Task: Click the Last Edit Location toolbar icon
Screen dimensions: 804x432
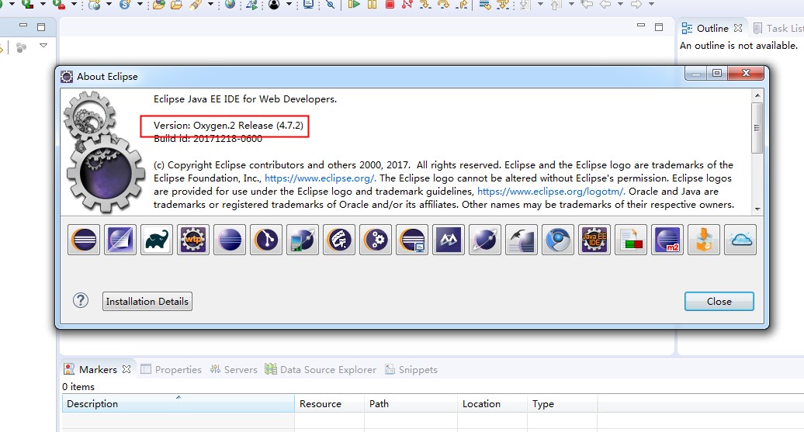Action: (x=587, y=4)
